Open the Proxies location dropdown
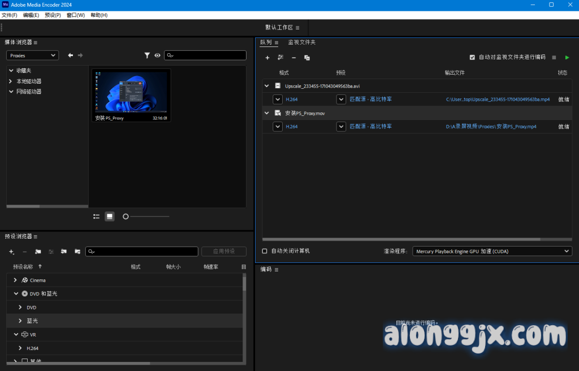579x371 pixels. pyautogui.click(x=33, y=55)
